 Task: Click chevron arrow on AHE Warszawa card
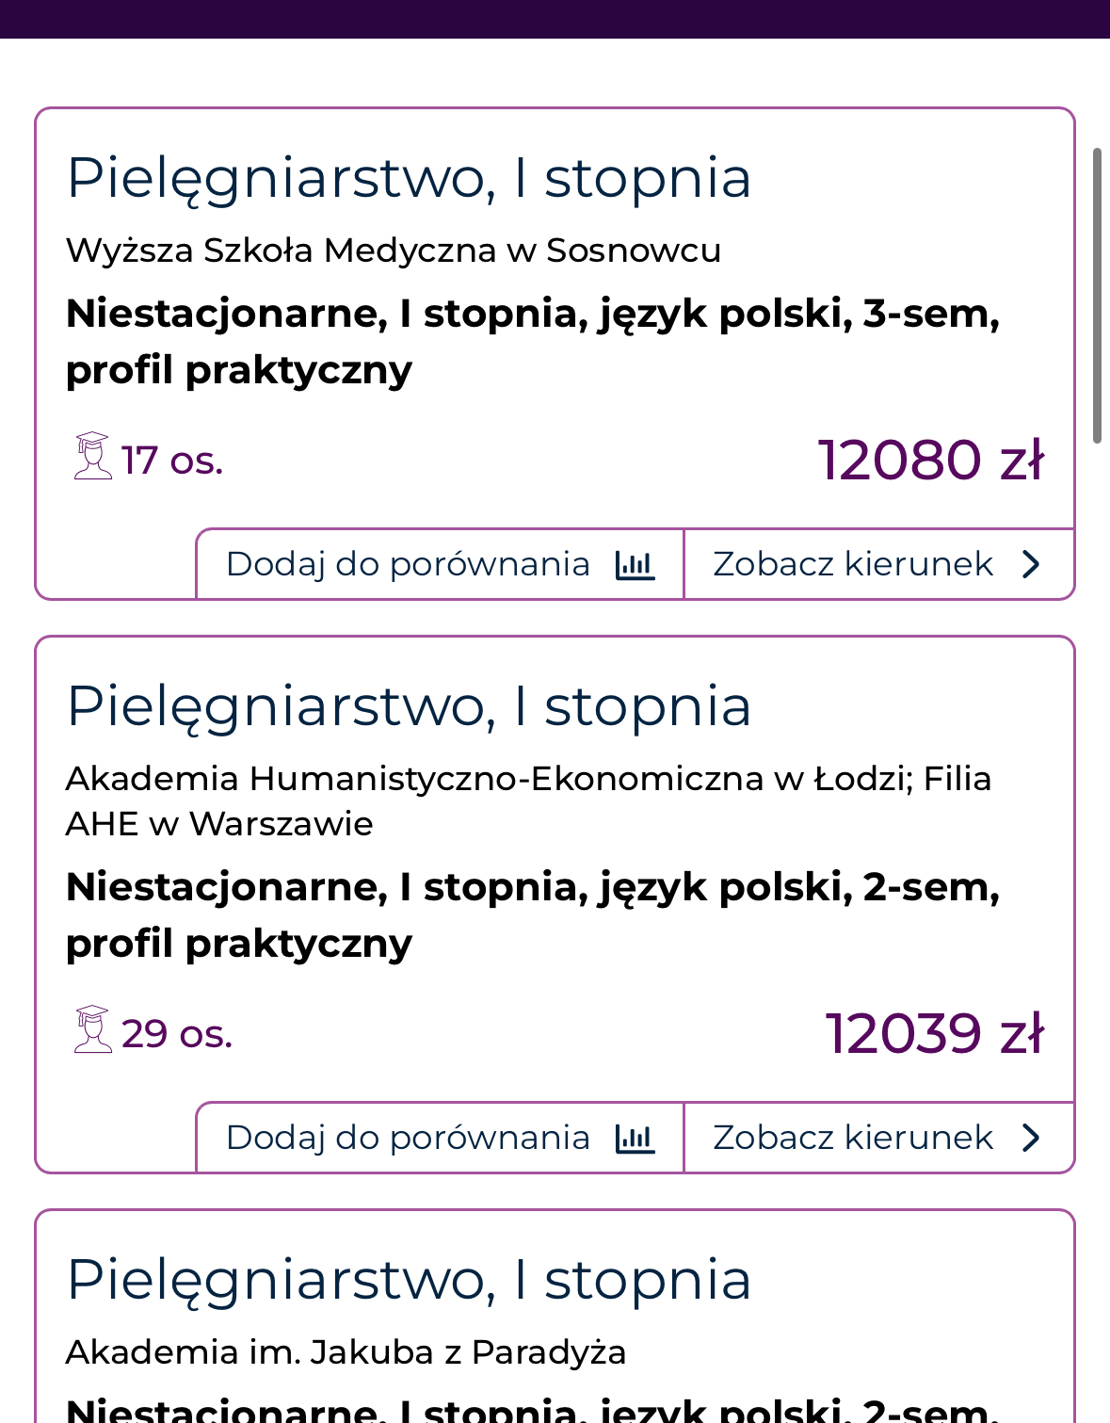click(x=1032, y=1138)
